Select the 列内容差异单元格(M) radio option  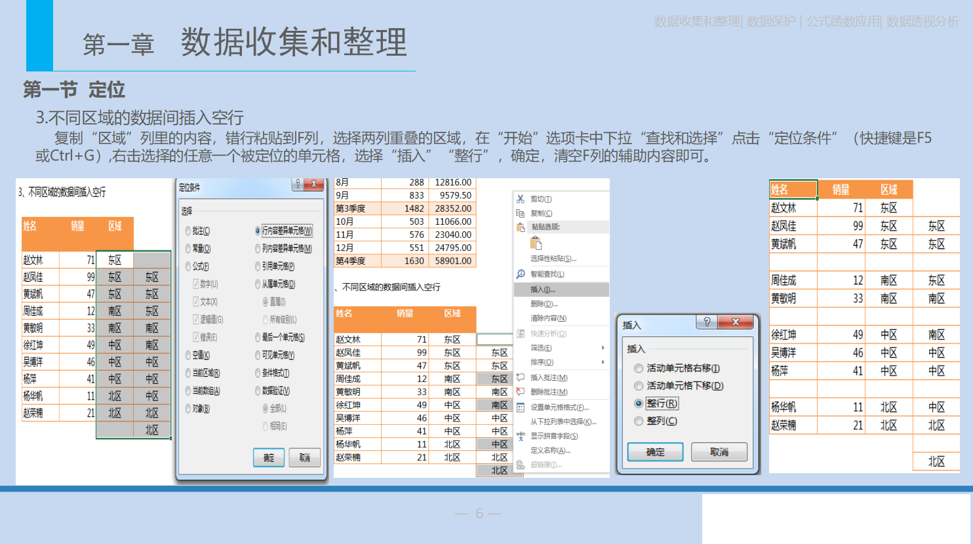[258, 248]
